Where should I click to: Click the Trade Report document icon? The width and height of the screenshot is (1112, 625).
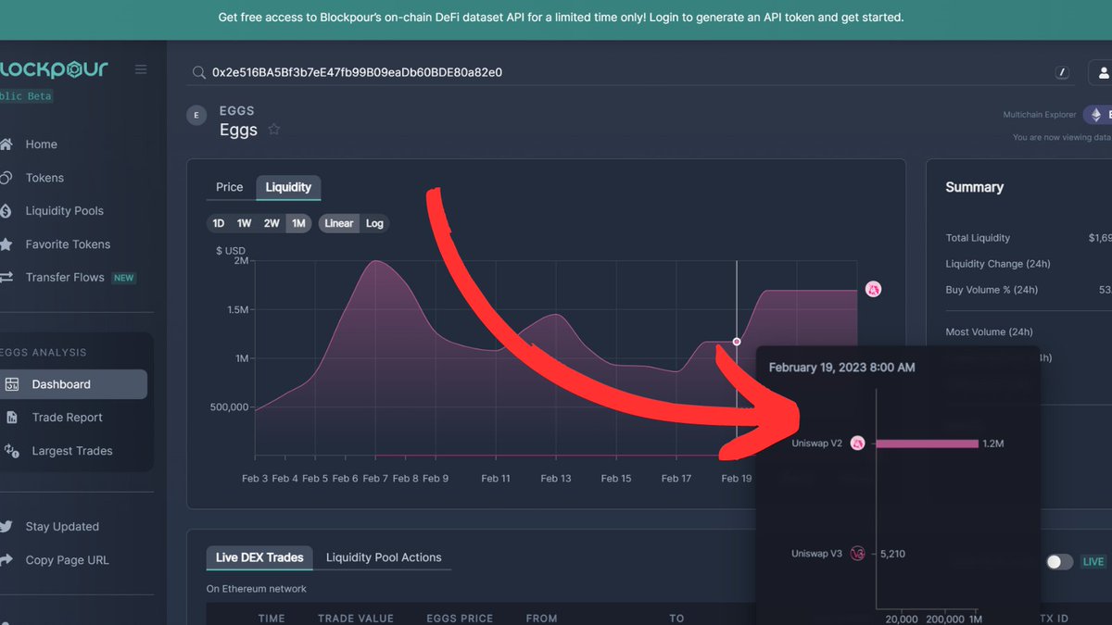[12, 418]
